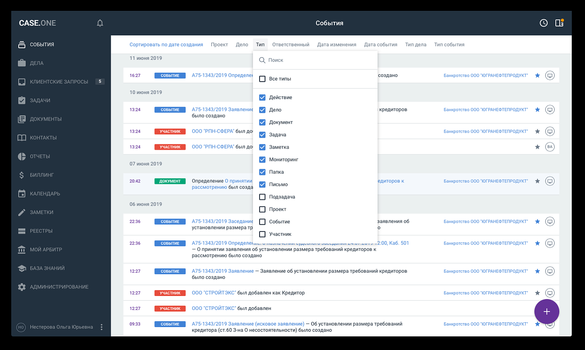
Task: Check the Все типы checkbox
Action: pyautogui.click(x=262, y=79)
